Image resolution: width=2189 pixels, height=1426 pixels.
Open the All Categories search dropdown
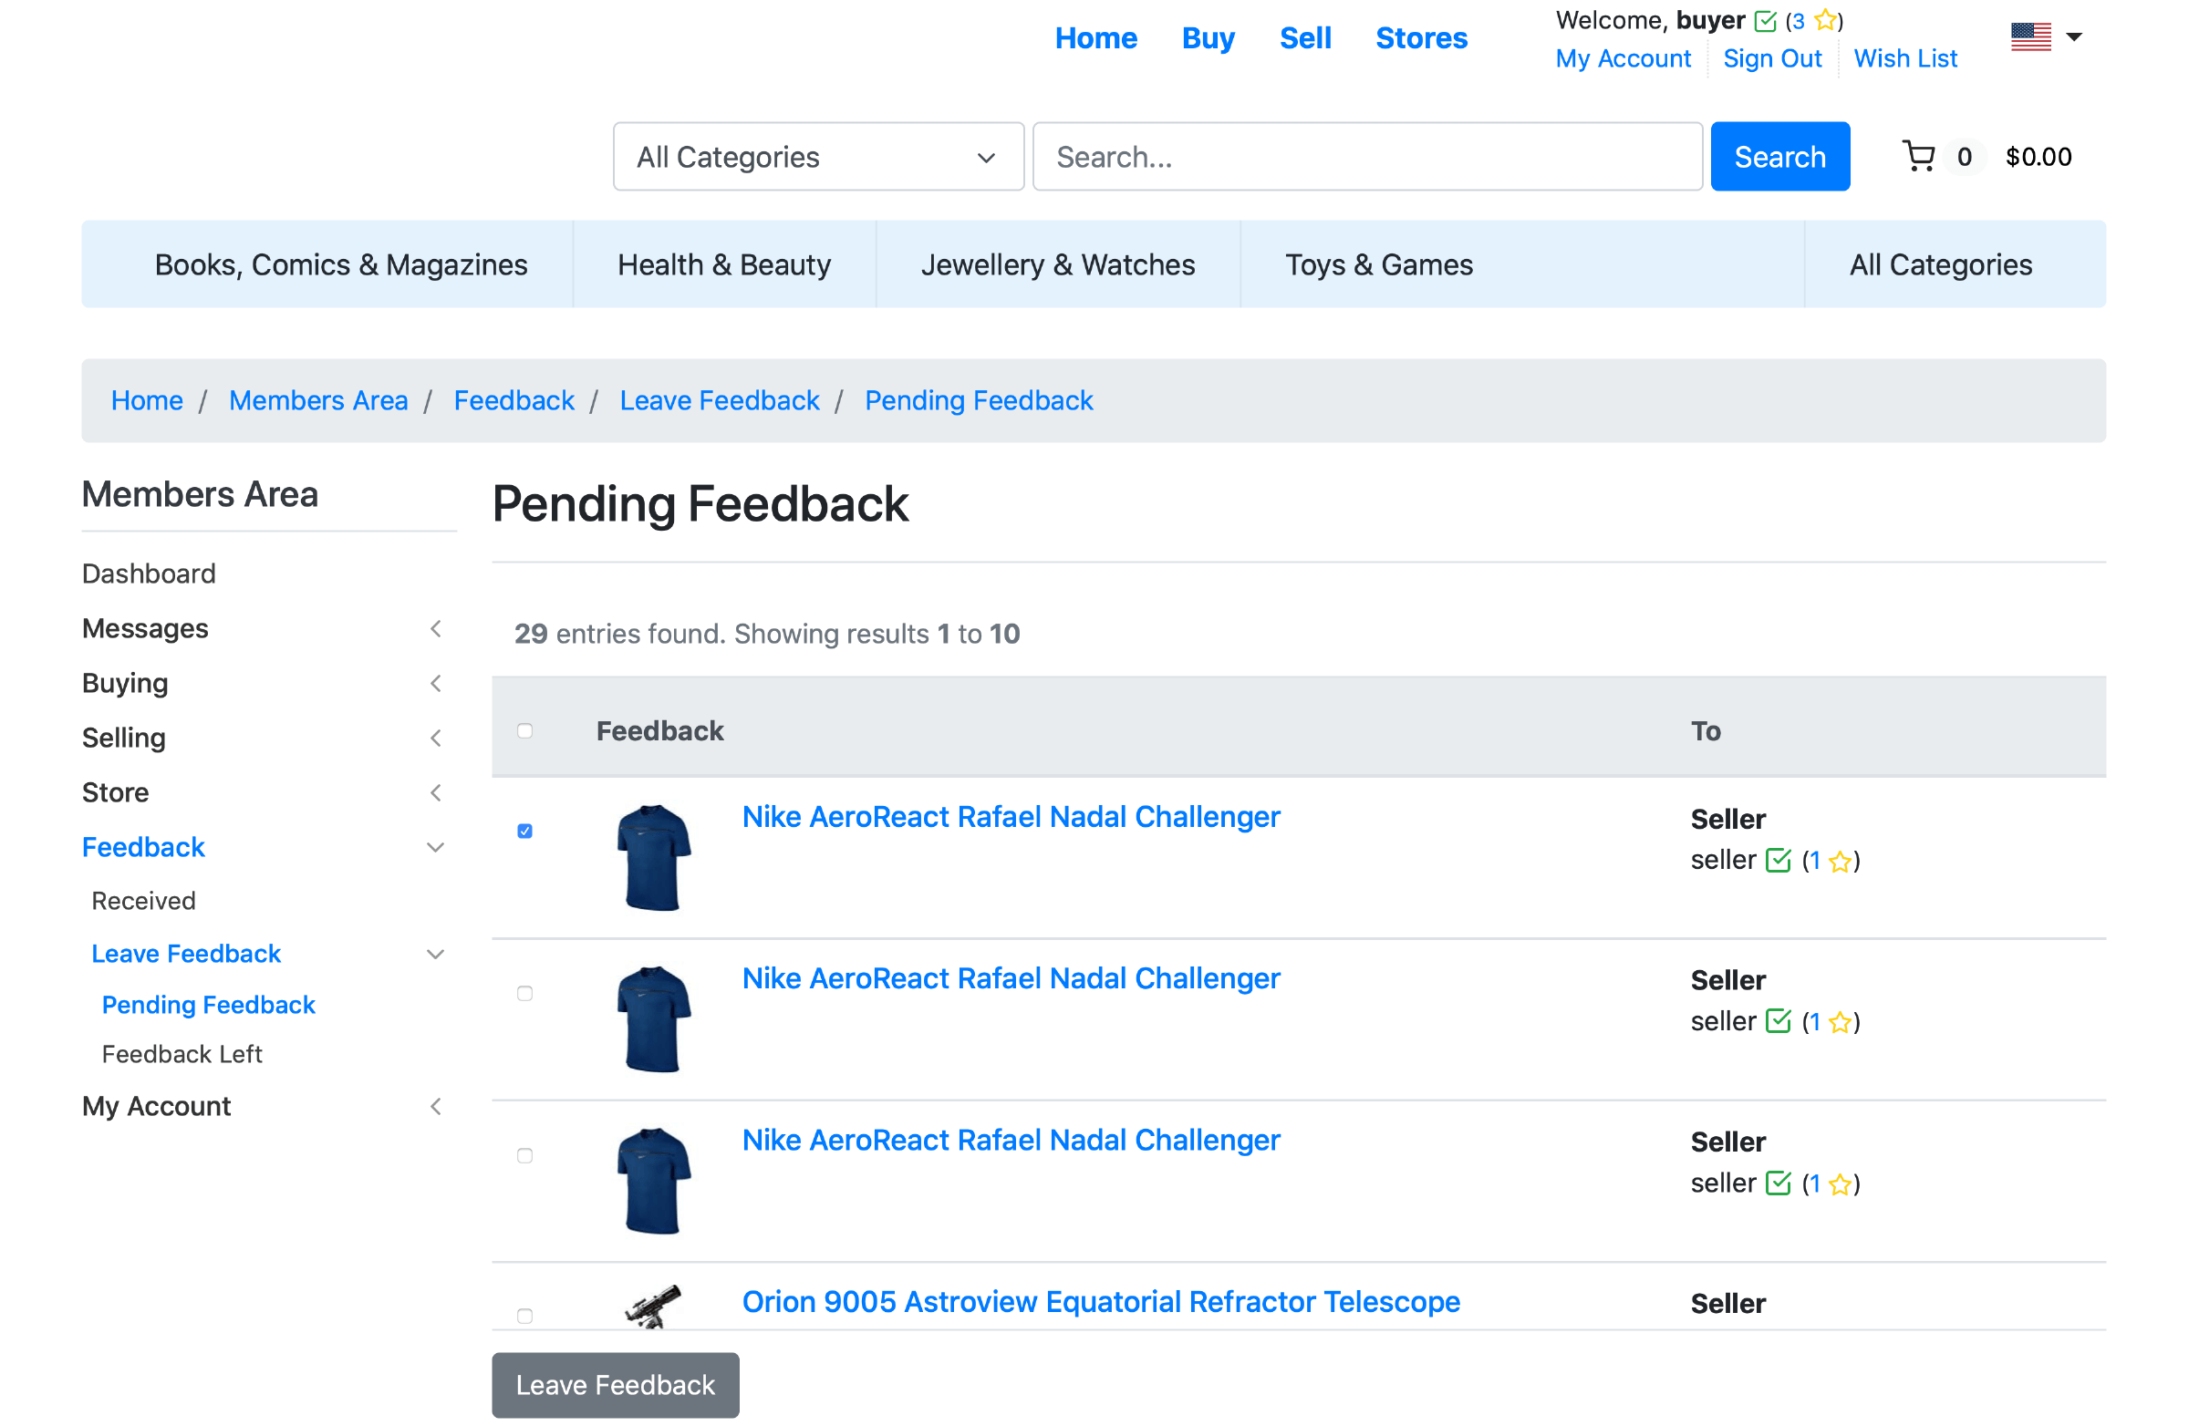click(x=818, y=156)
